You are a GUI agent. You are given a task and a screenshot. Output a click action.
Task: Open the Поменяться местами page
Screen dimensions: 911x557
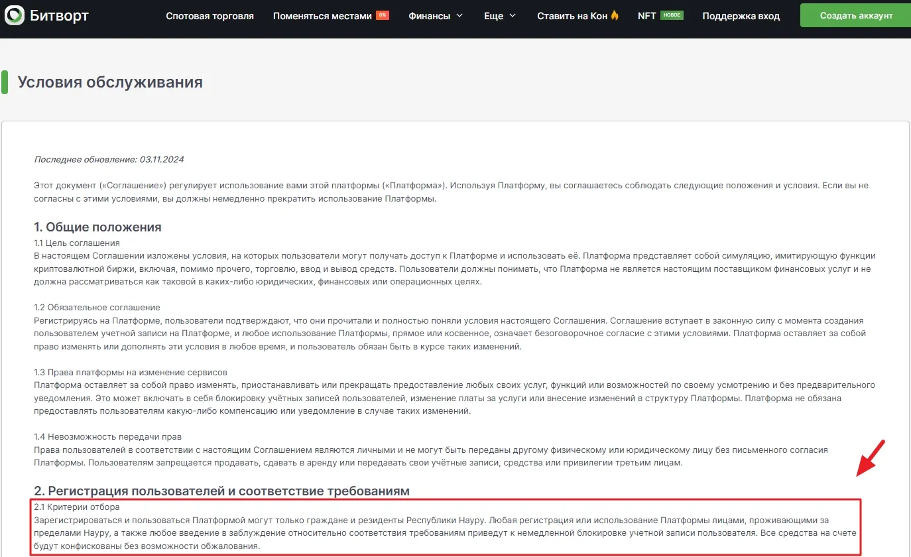coord(322,16)
